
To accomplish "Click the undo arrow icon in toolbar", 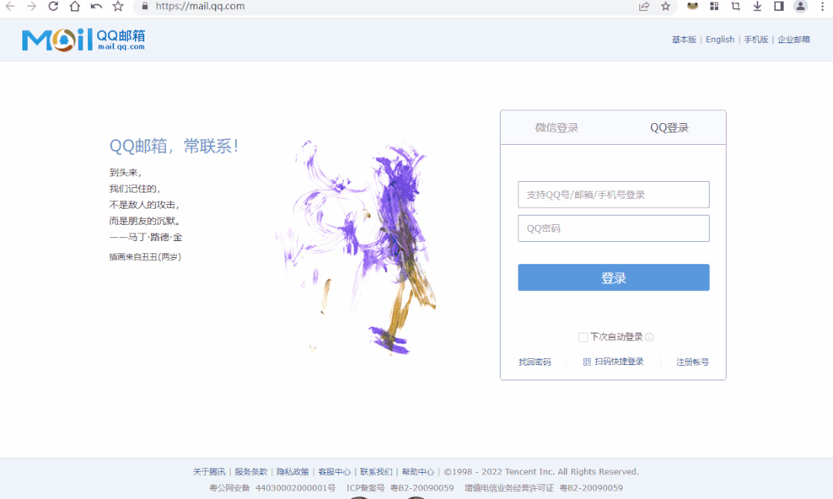I will coord(96,6).
